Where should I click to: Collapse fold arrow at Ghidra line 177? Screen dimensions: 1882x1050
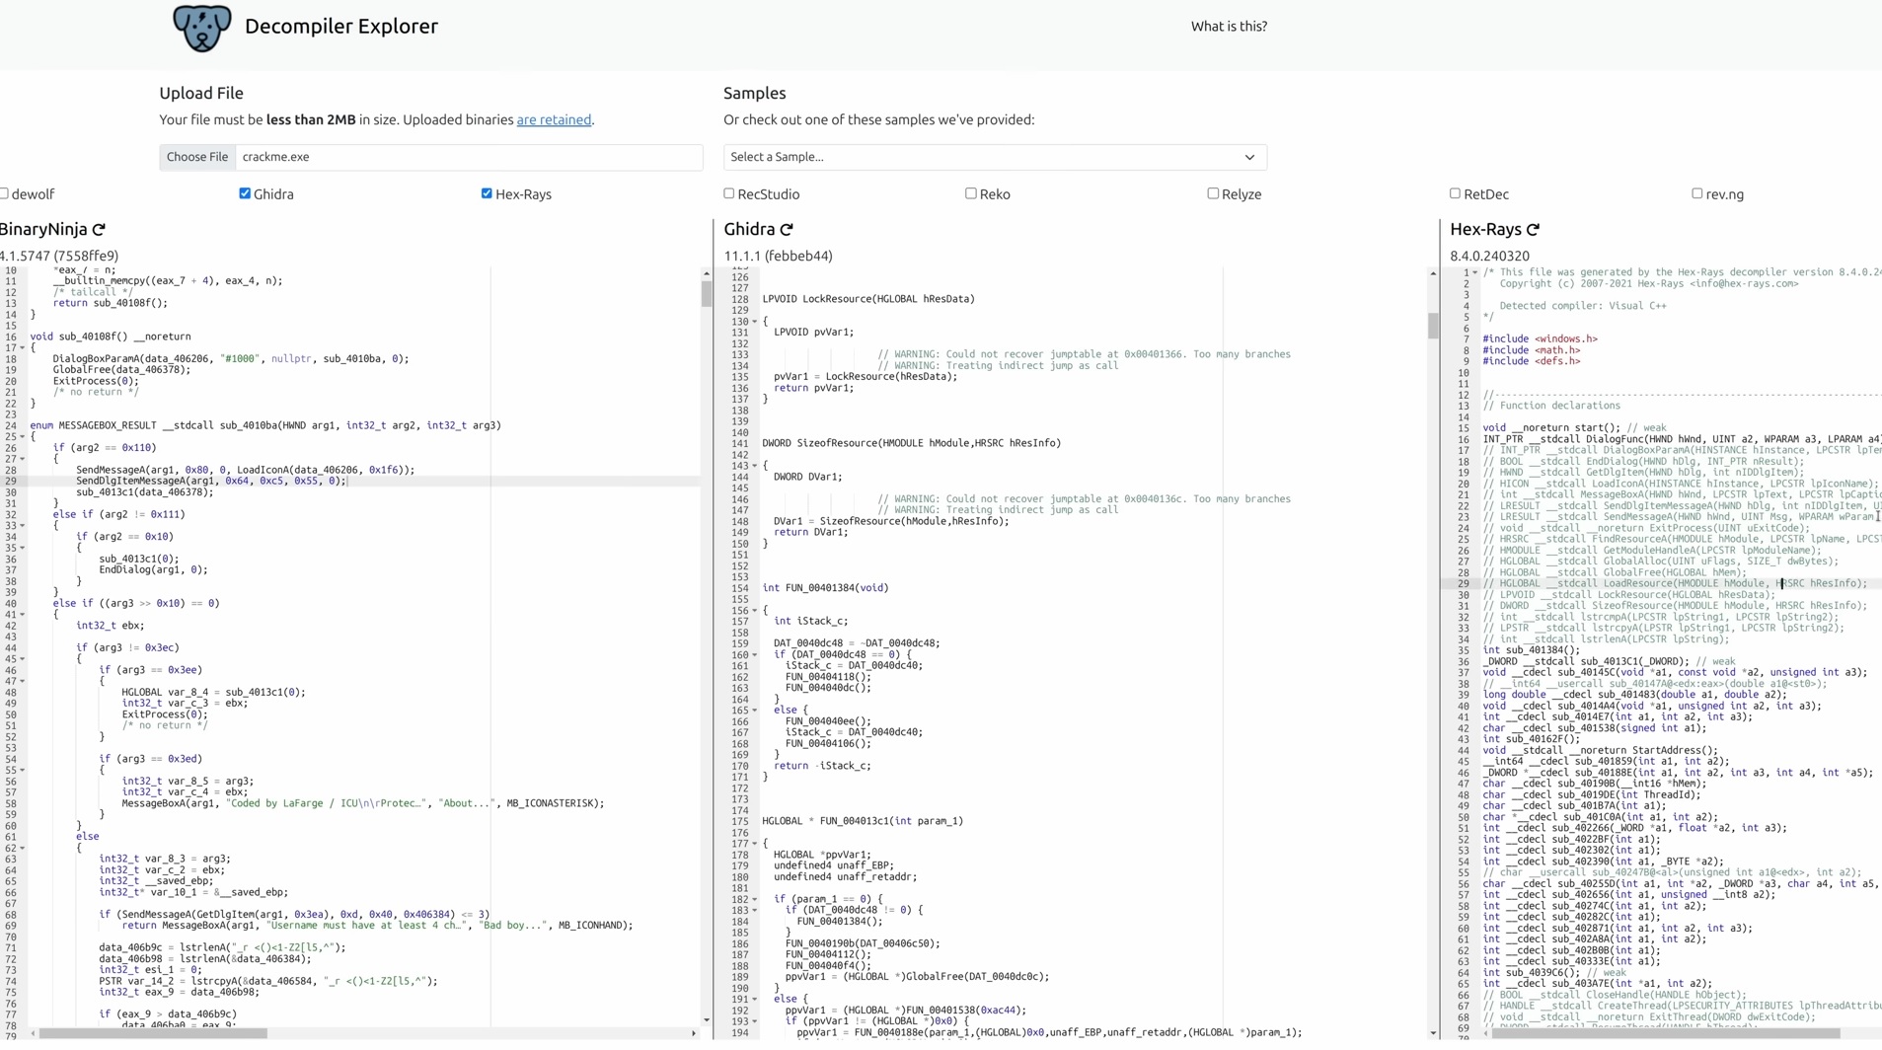coord(755,844)
